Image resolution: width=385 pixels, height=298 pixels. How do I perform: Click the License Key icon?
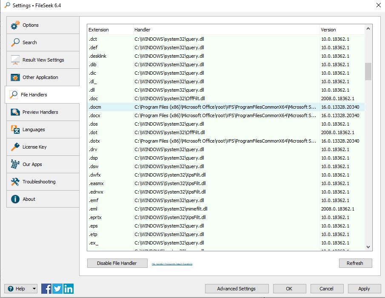[x=15, y=147]
